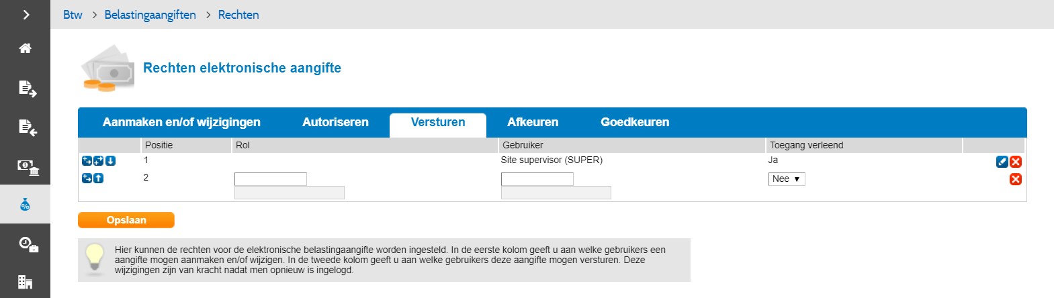Go to Belastingaangiften breadcrumb link

point(150,15)
